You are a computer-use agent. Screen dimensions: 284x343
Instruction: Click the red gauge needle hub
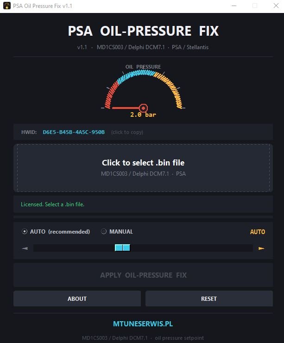(143, 108)
